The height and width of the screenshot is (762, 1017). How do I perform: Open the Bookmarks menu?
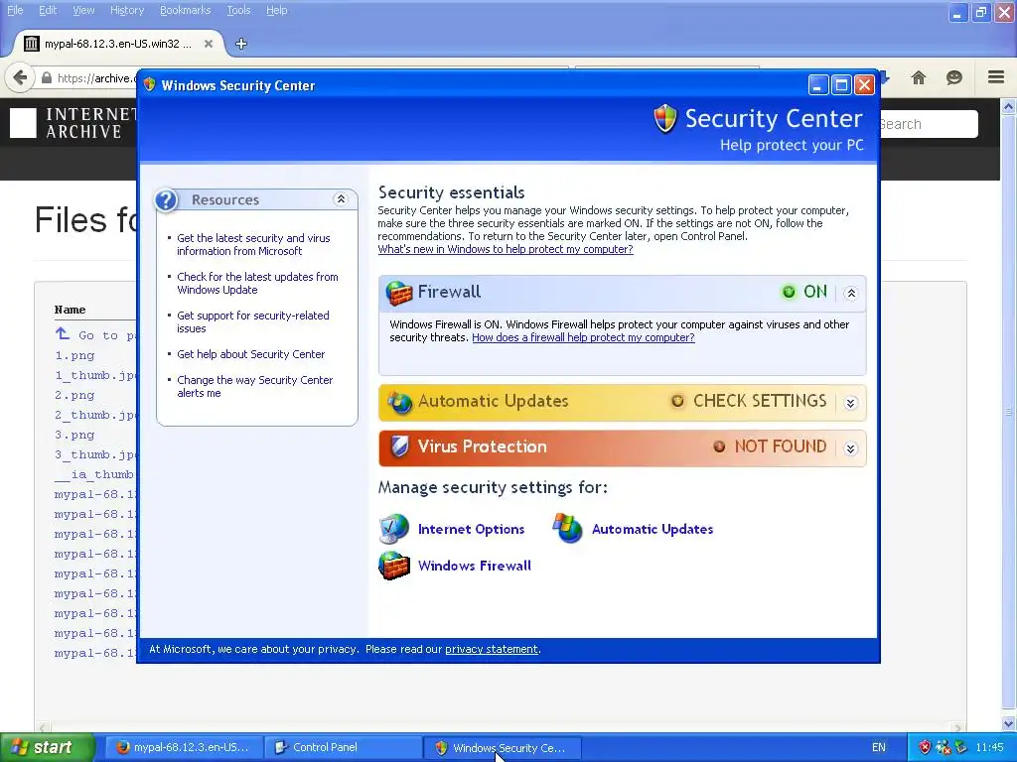186,10
